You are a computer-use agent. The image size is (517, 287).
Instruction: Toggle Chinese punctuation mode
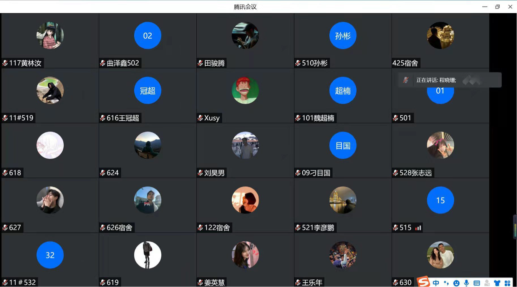click(x=446, y=283)
